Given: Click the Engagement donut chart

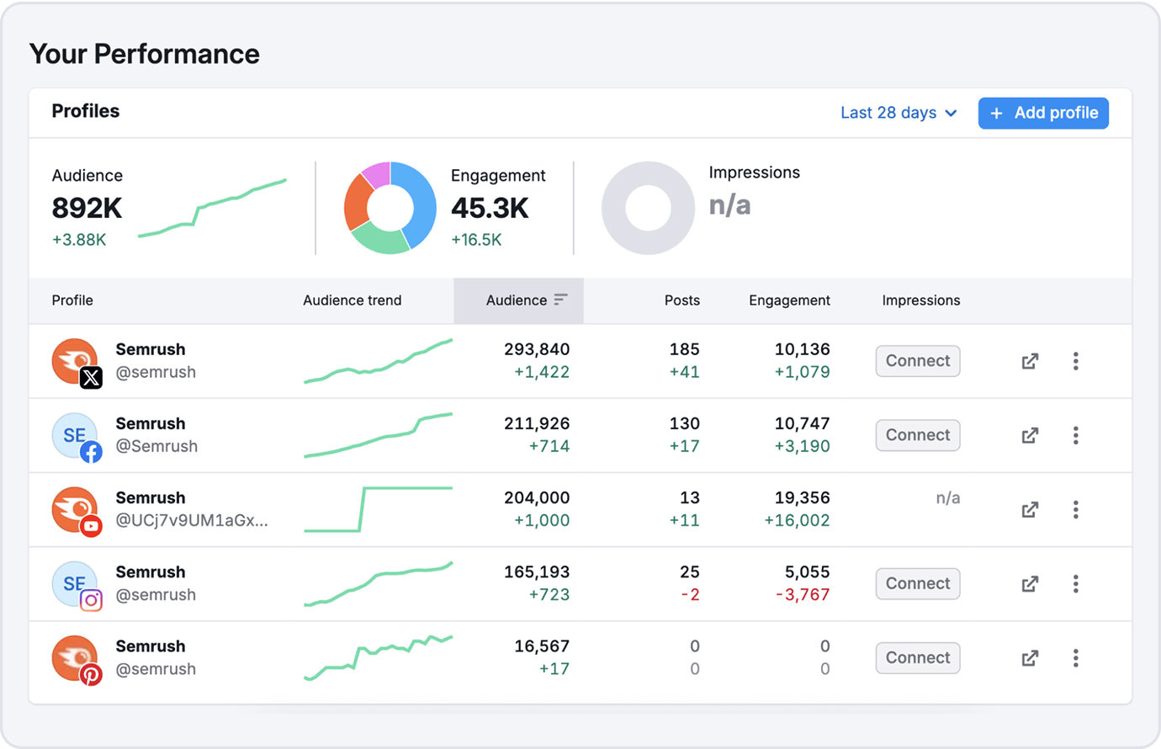Looking at the screenshot, I should pyautogui.click(x=390, y=207).
